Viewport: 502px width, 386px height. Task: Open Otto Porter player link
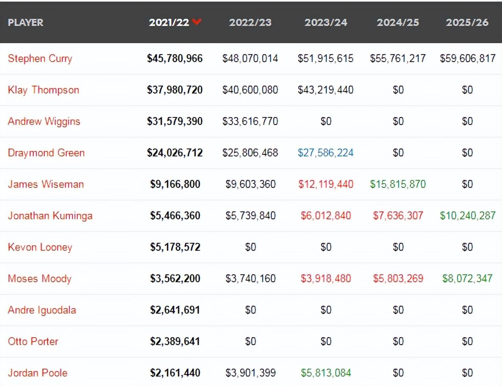point(33,342)
